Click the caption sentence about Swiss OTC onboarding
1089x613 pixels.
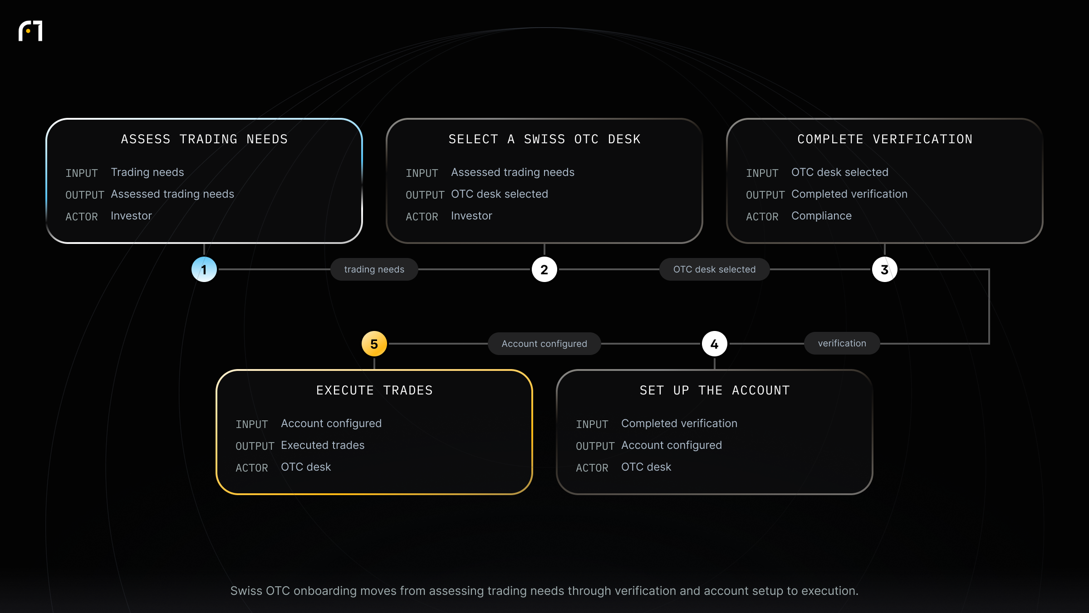coord(544,591)
